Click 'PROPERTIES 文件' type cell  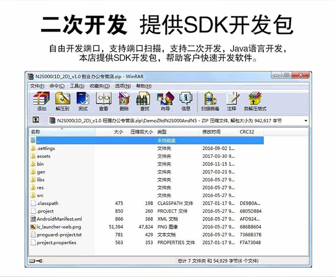coord(176,242)
